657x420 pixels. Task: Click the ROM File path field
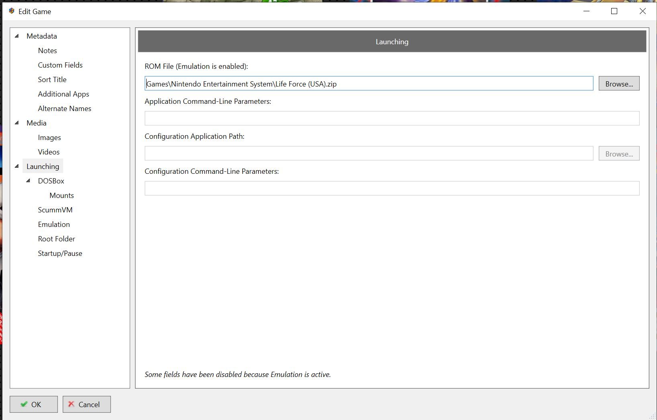[369, 83]
